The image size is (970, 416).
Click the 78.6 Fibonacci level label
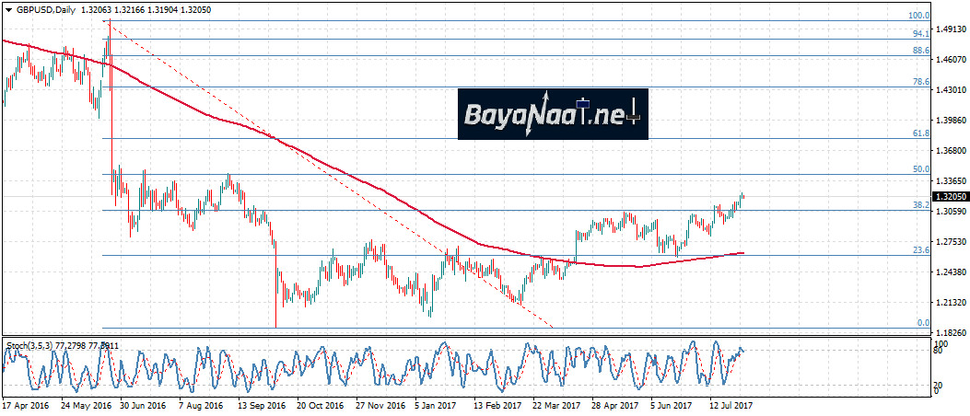tap(919, 82)
